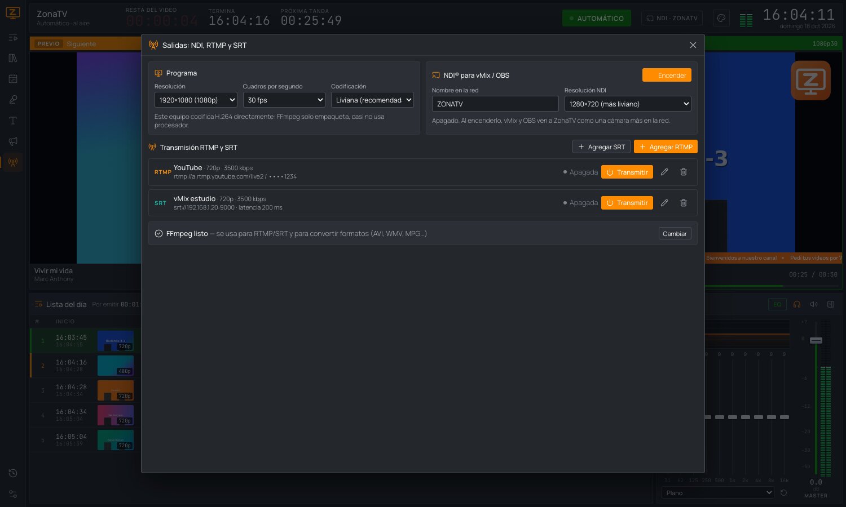This screenshot has width=846, height=507.
Task: Click the Agregar RTMP button
Action: pyautogui.click(x=666, y=146)
